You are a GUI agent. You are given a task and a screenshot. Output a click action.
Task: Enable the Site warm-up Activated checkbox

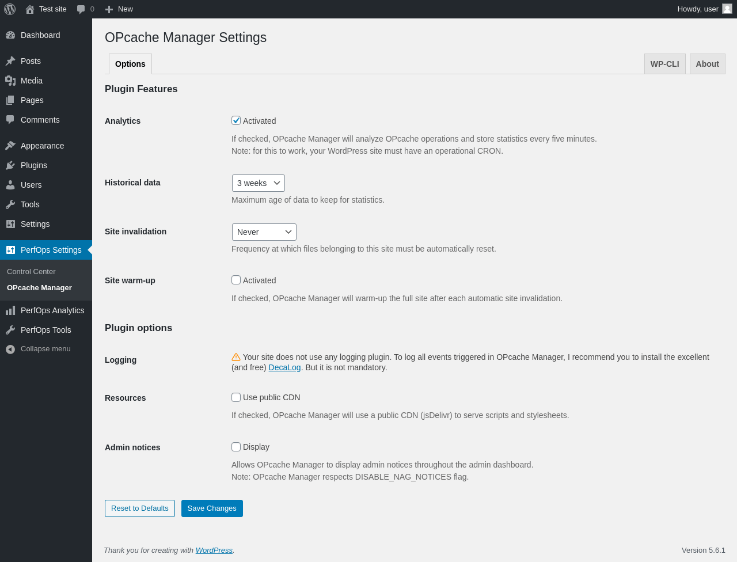[x=236, y=280]
